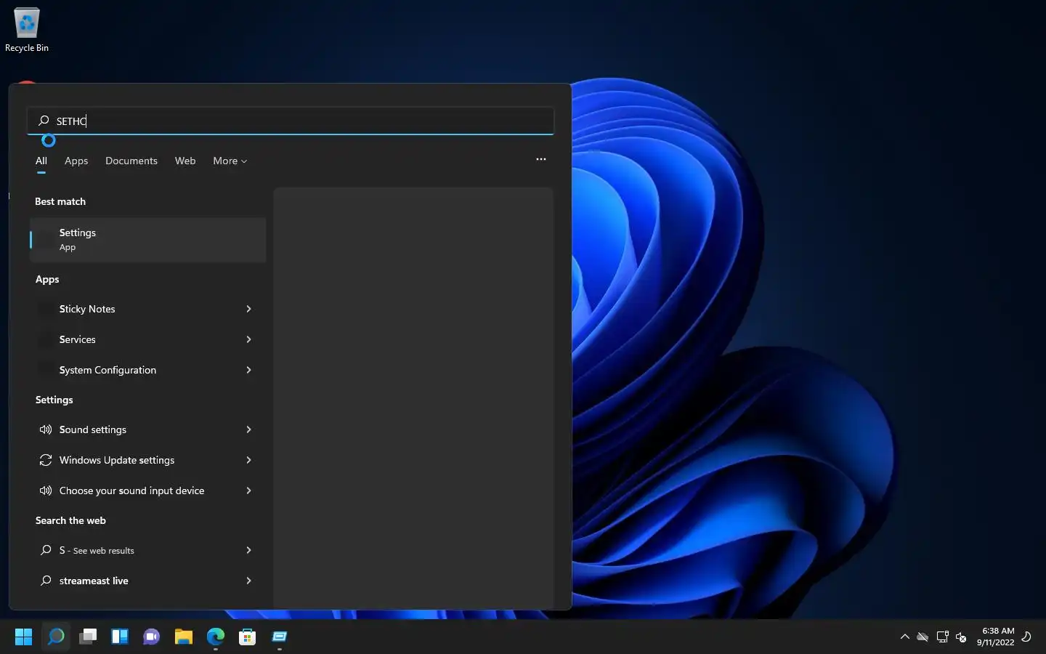Open Task View from the taskbar

point(88,637)
